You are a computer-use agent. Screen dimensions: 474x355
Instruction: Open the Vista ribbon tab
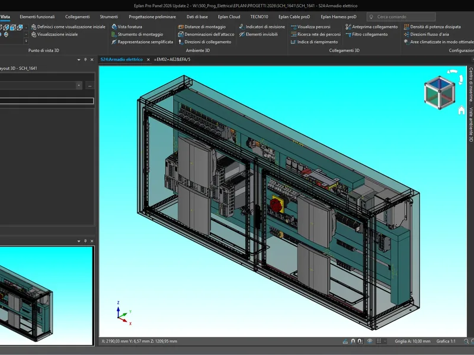pyautogui.click(x=5, y=17)
